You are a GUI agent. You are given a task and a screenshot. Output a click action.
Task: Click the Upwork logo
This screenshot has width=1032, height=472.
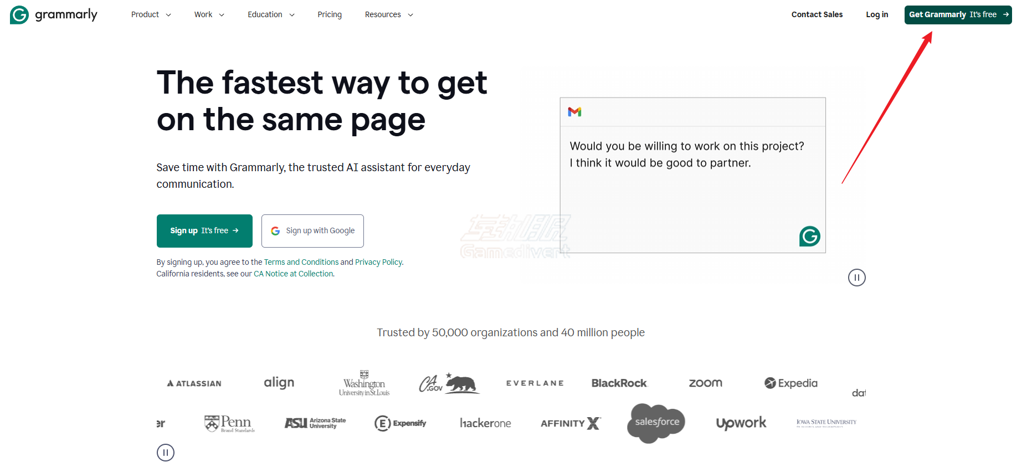(x=741, y=423)
